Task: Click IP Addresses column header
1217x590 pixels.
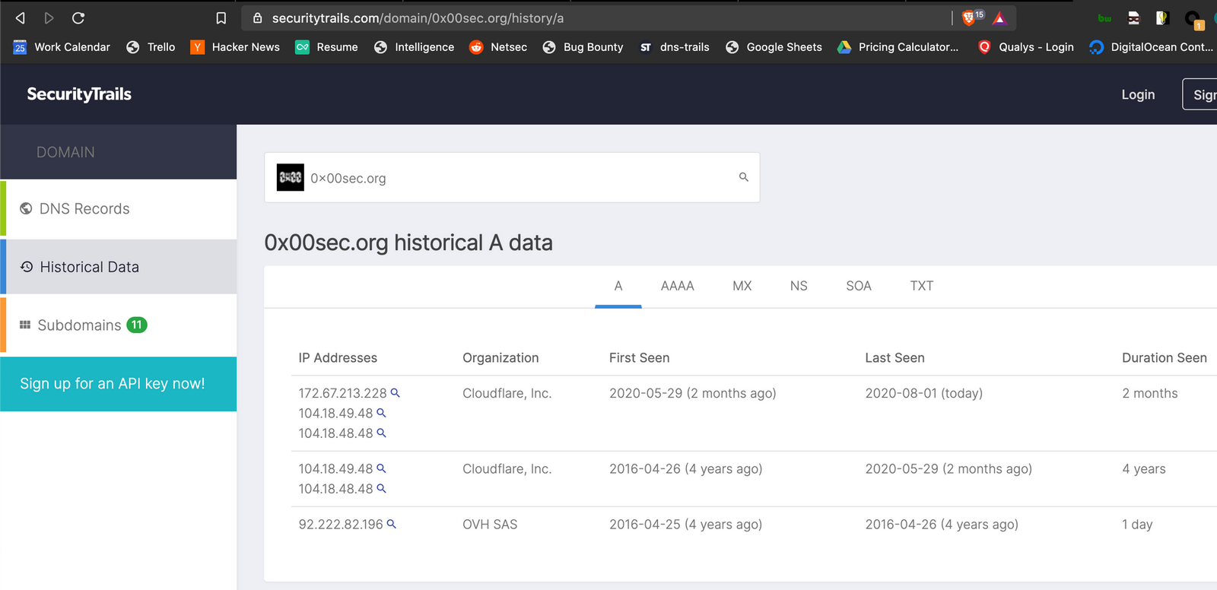Action: (x=338, y=357)
